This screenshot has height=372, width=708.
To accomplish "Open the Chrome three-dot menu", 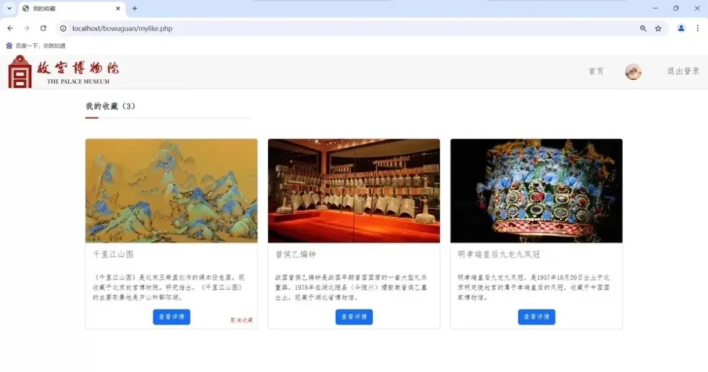I will click(698, 28).
